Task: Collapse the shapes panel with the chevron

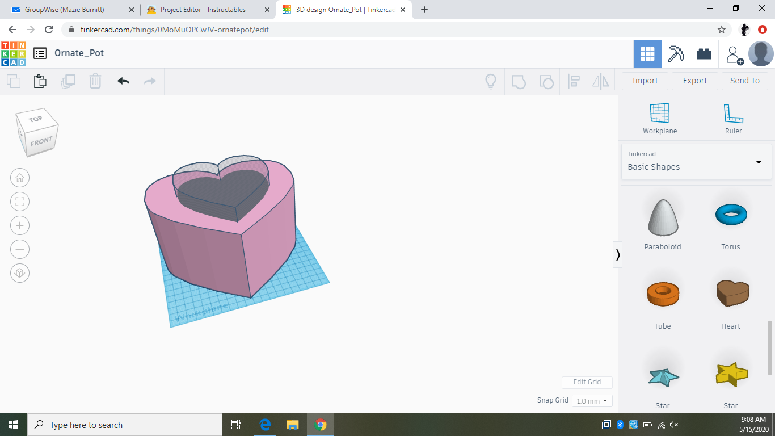Action: coord(618,255)
